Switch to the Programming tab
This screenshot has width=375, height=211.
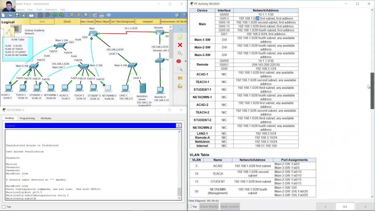tap(27, 118)
